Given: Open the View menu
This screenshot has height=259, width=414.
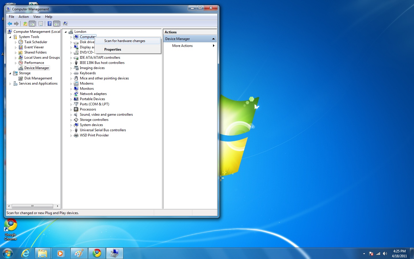Looking at the screenshot, I should (x=37, y=17).
